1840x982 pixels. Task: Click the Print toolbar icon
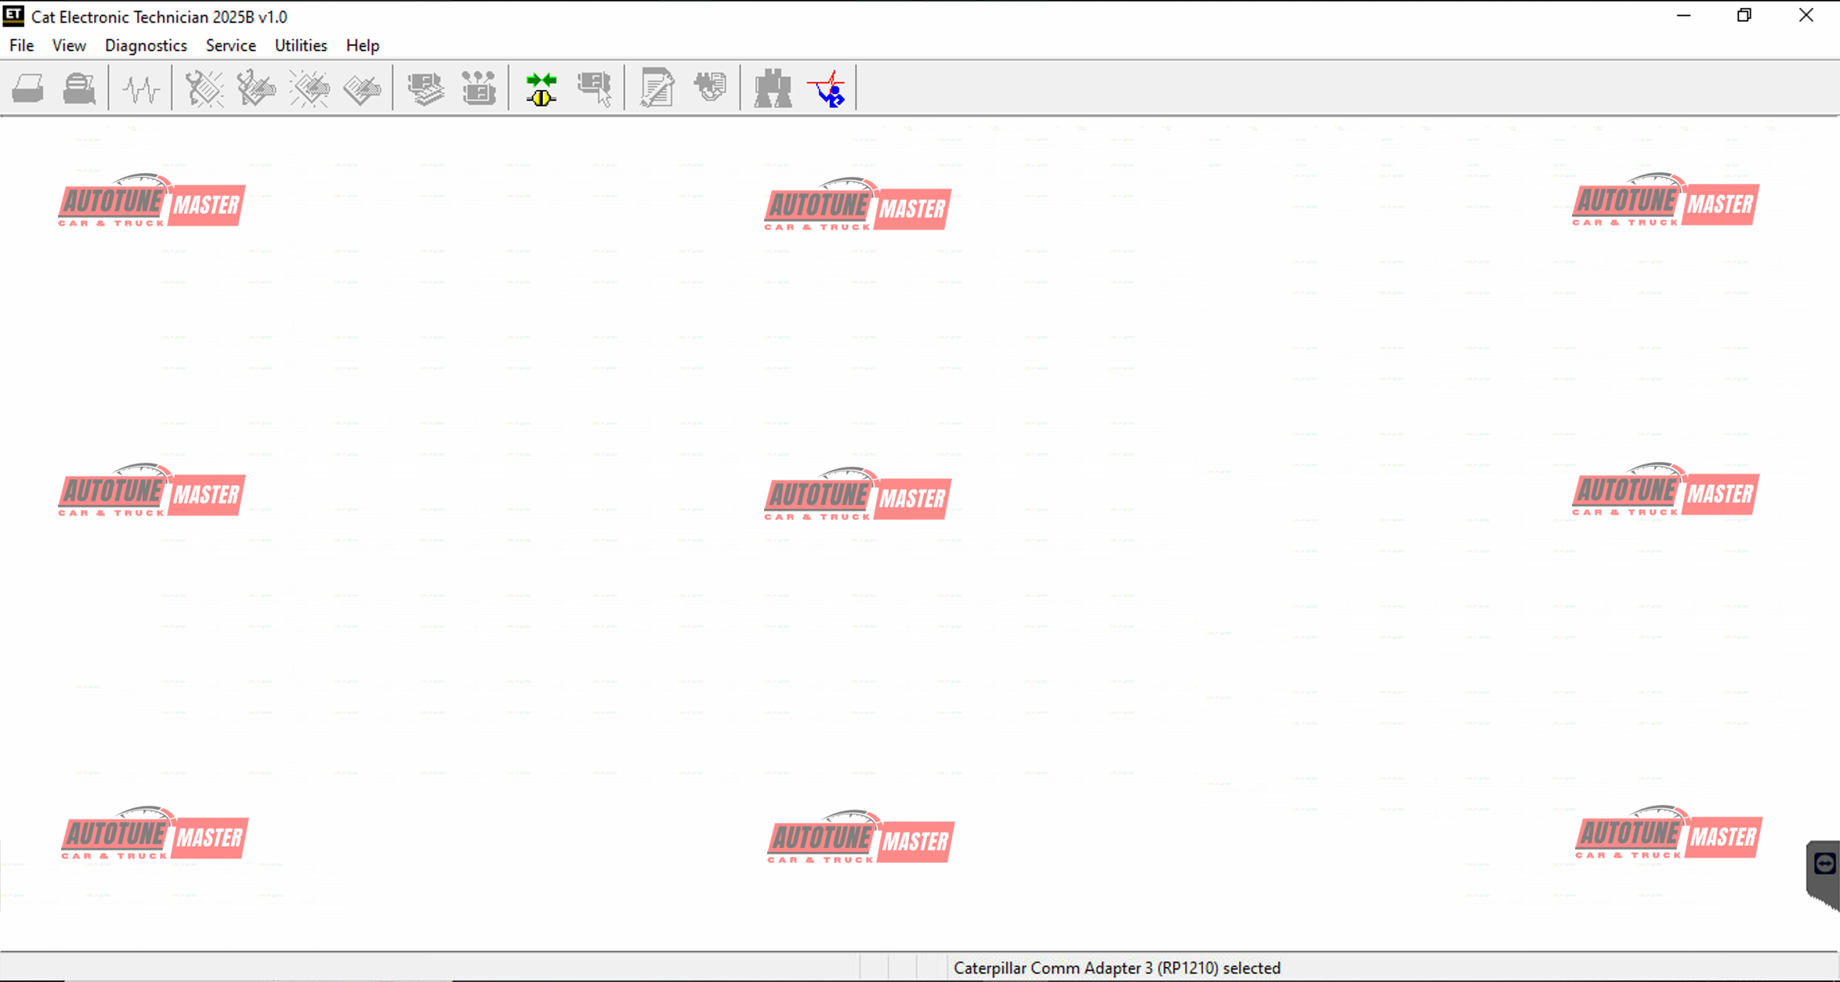click(x=28, y=88)
